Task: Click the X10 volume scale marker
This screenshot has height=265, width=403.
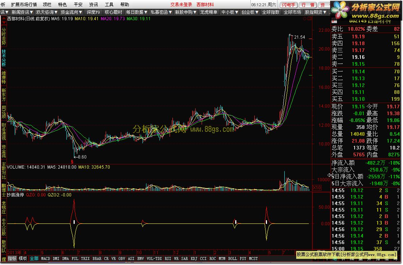Action: tap(317, 188)
